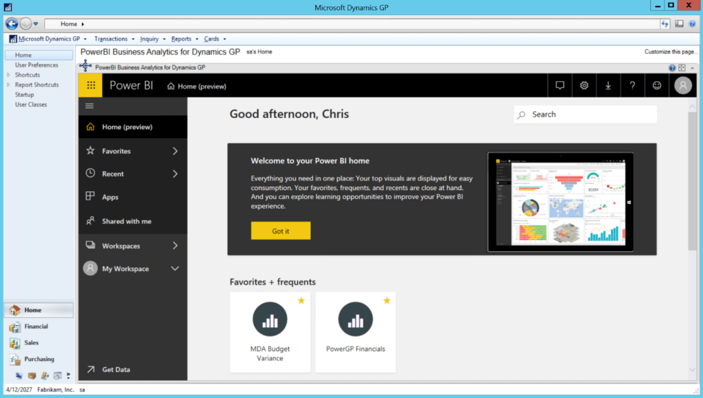Screen dimensions: 703x398
Task: Open Power BI notifications speech-bubble icon
Action: [560, 85]
